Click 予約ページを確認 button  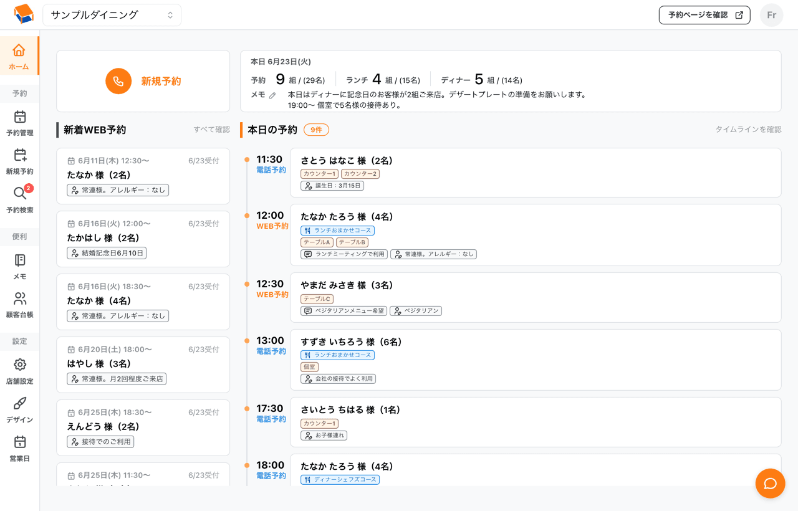(704, 15)
